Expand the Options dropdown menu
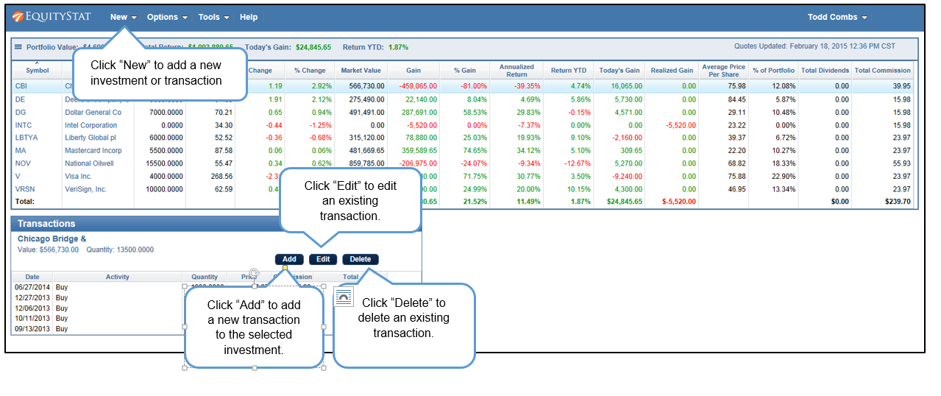941x396 pixels. 167,17
